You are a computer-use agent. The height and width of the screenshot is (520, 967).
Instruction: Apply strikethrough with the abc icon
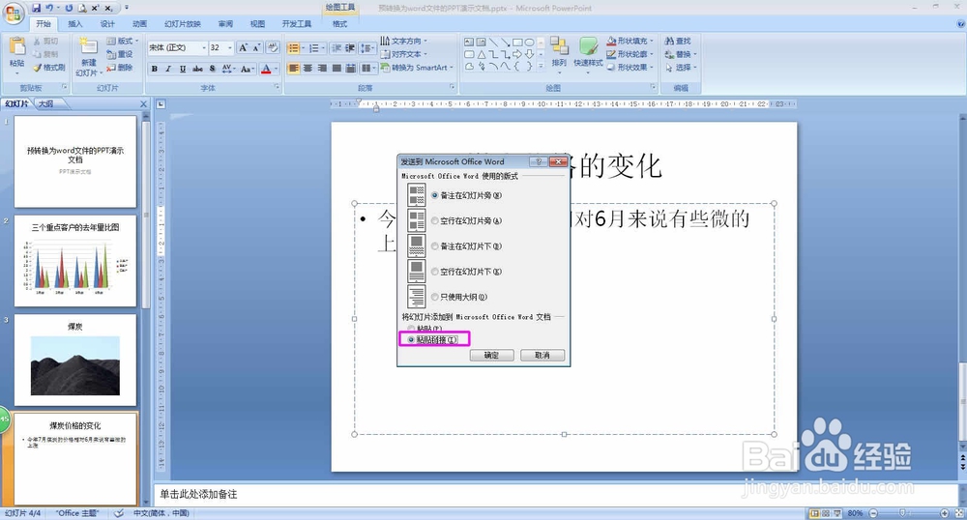[x=197, y=69]
